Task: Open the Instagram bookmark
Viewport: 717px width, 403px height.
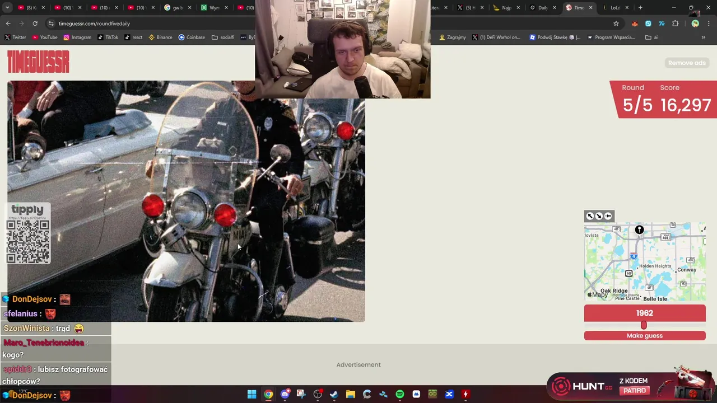Action: (77, 38)
